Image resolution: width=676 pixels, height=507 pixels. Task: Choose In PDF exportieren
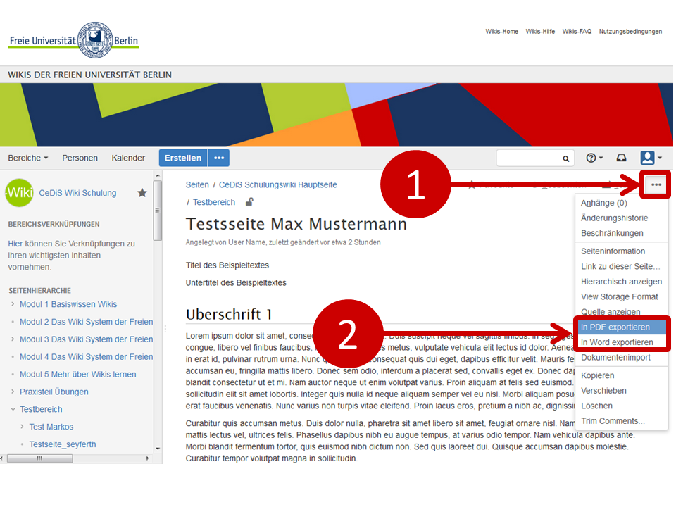(x=621, y=327)
